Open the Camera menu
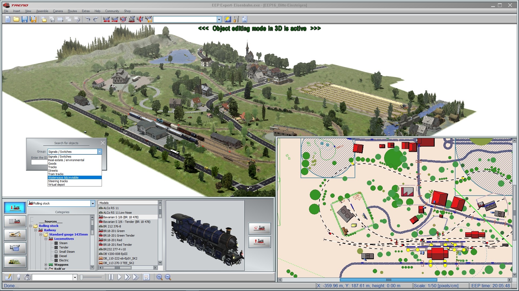 [58, 11]
